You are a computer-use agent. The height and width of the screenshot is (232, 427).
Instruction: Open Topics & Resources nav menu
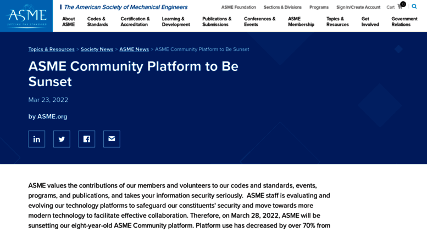(x=337, y=21)
